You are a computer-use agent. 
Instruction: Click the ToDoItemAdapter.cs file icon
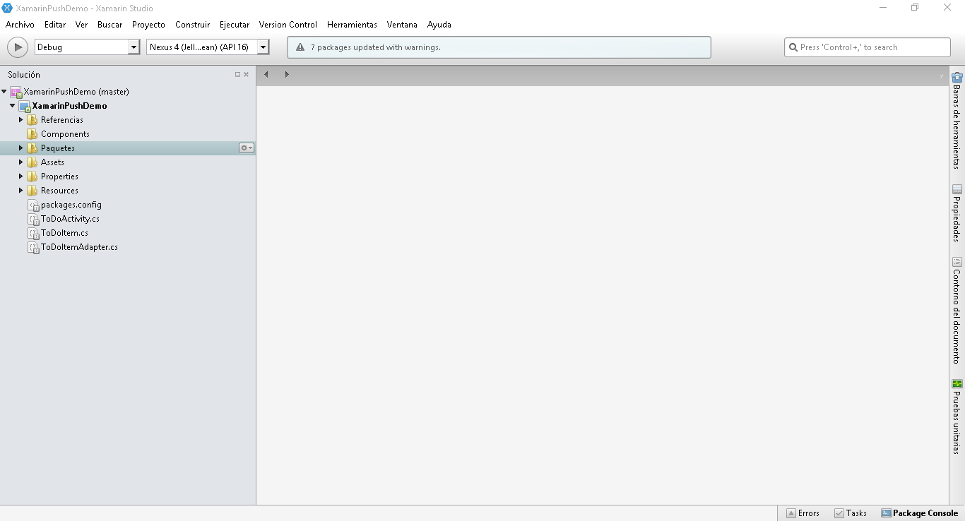tap(33, 247)
